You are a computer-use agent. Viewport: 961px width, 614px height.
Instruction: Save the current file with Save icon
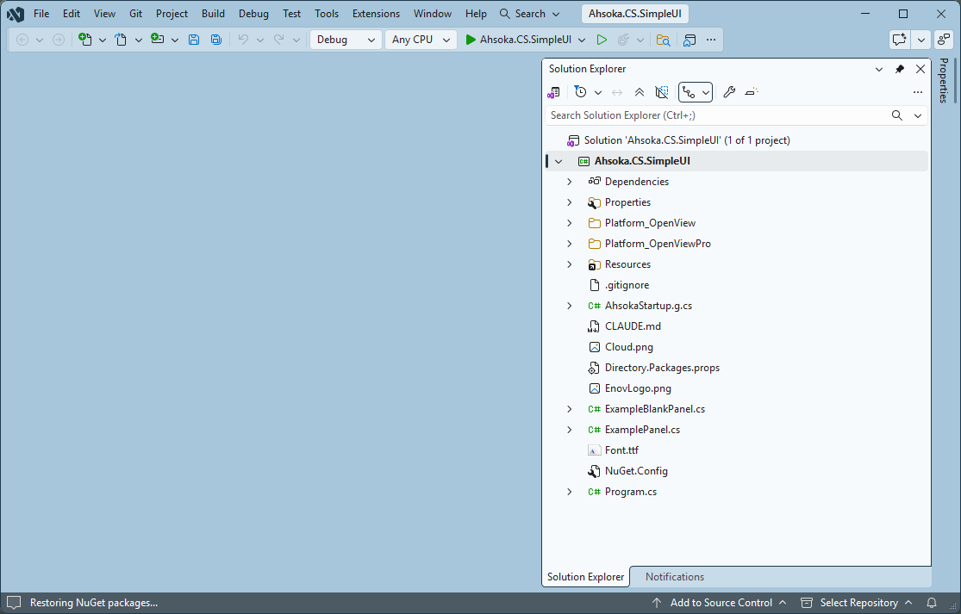[194, 40]
